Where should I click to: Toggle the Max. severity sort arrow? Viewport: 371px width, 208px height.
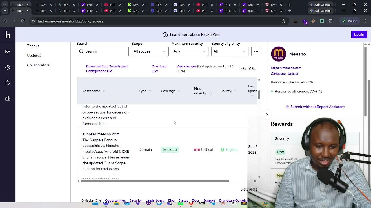[x=210, y=93]
